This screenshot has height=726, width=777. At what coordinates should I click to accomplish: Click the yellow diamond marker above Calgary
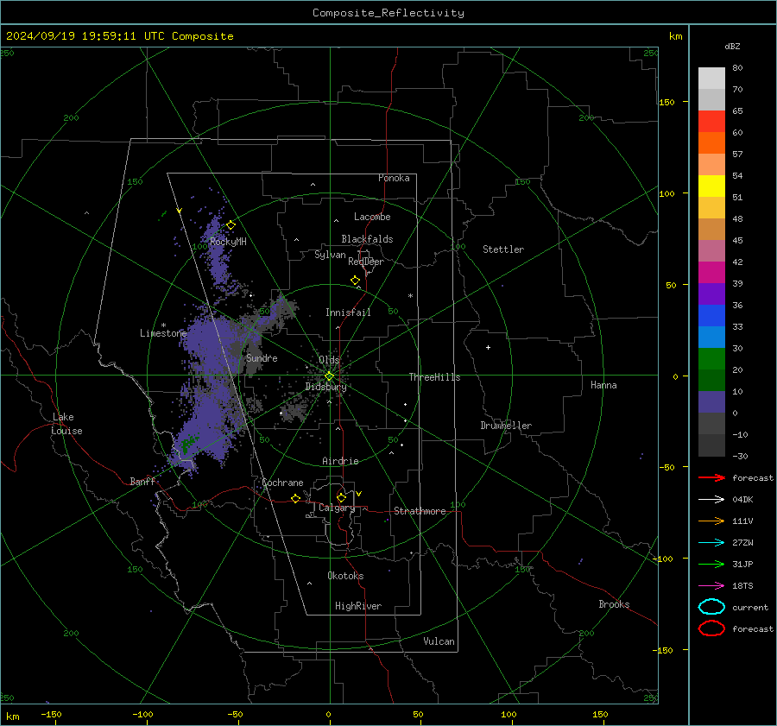coord(341,497)
